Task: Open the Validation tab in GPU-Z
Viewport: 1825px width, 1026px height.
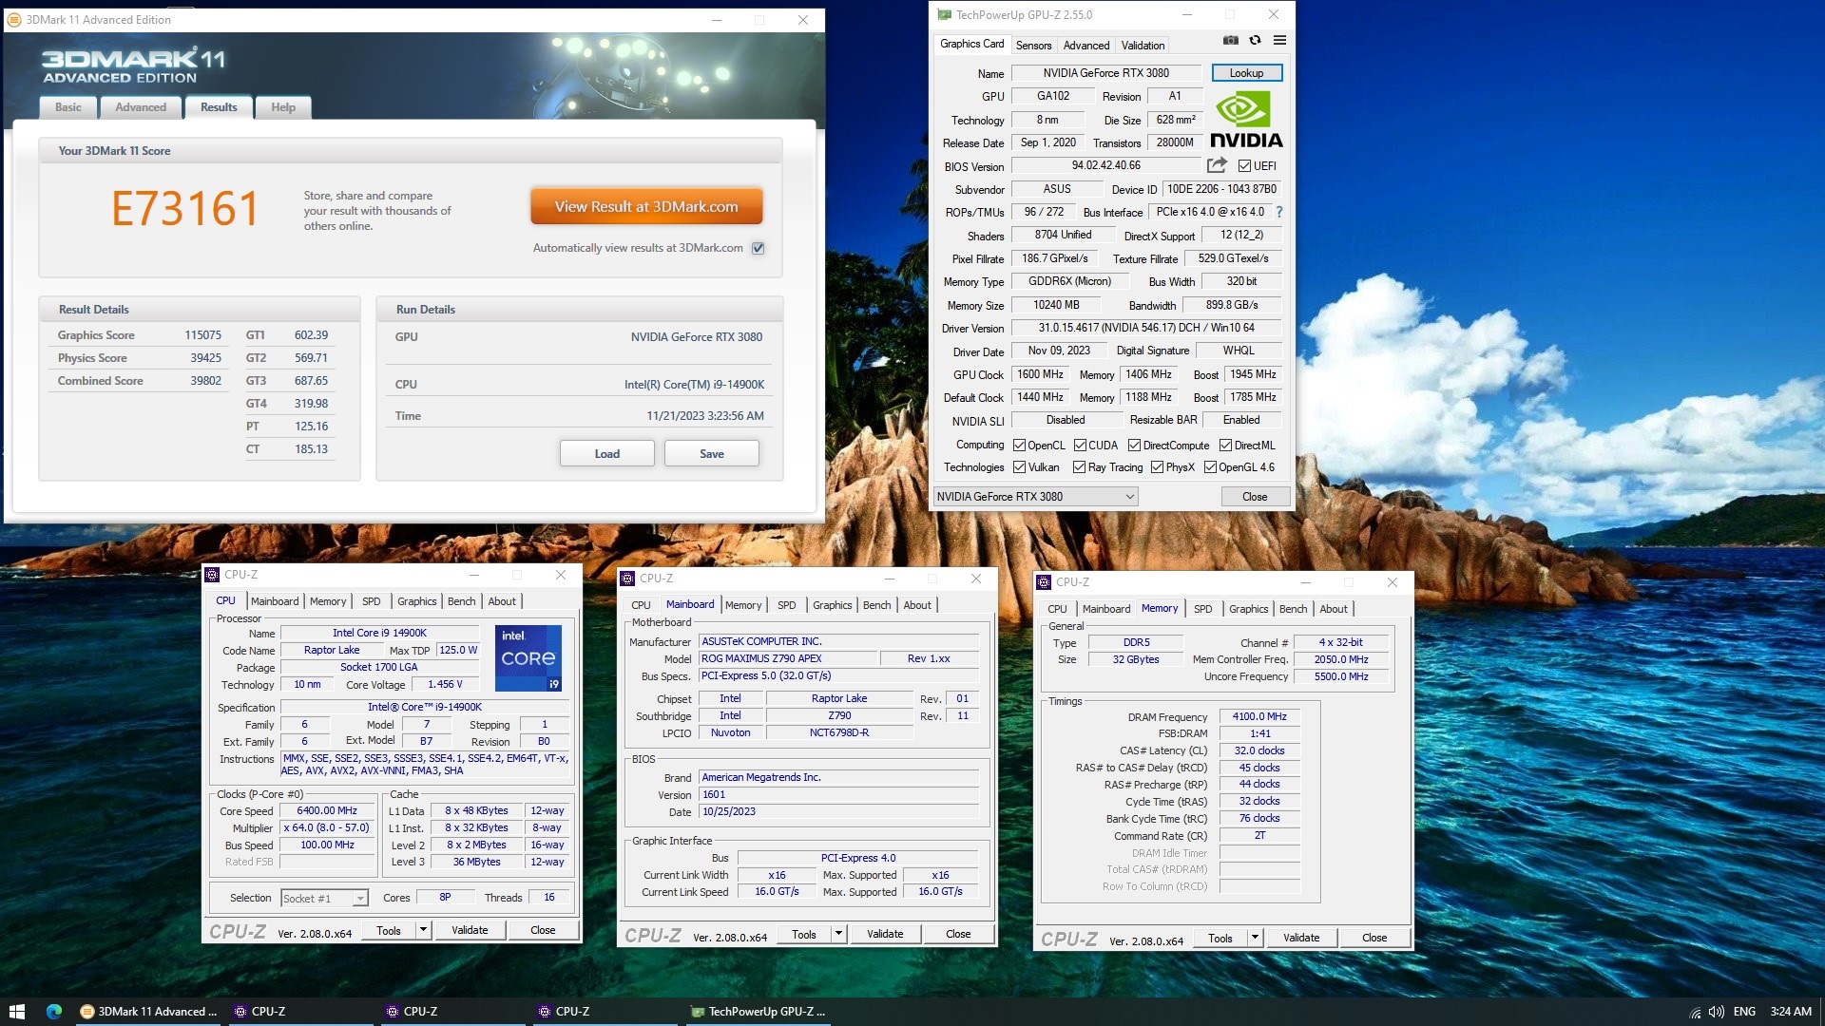Action: [x=1143, y=46]
